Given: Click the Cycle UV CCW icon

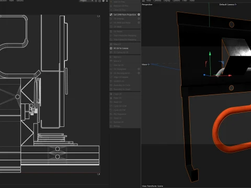Looking at the screenshot, I should [111, 106].
